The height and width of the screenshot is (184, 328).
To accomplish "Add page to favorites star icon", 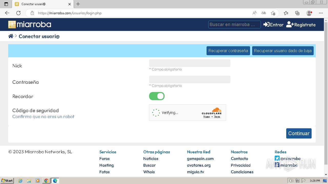I will click(273, 13).
